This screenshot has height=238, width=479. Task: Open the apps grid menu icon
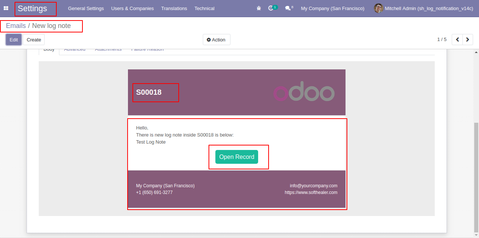pyautogui.click(x=6, y=8)
